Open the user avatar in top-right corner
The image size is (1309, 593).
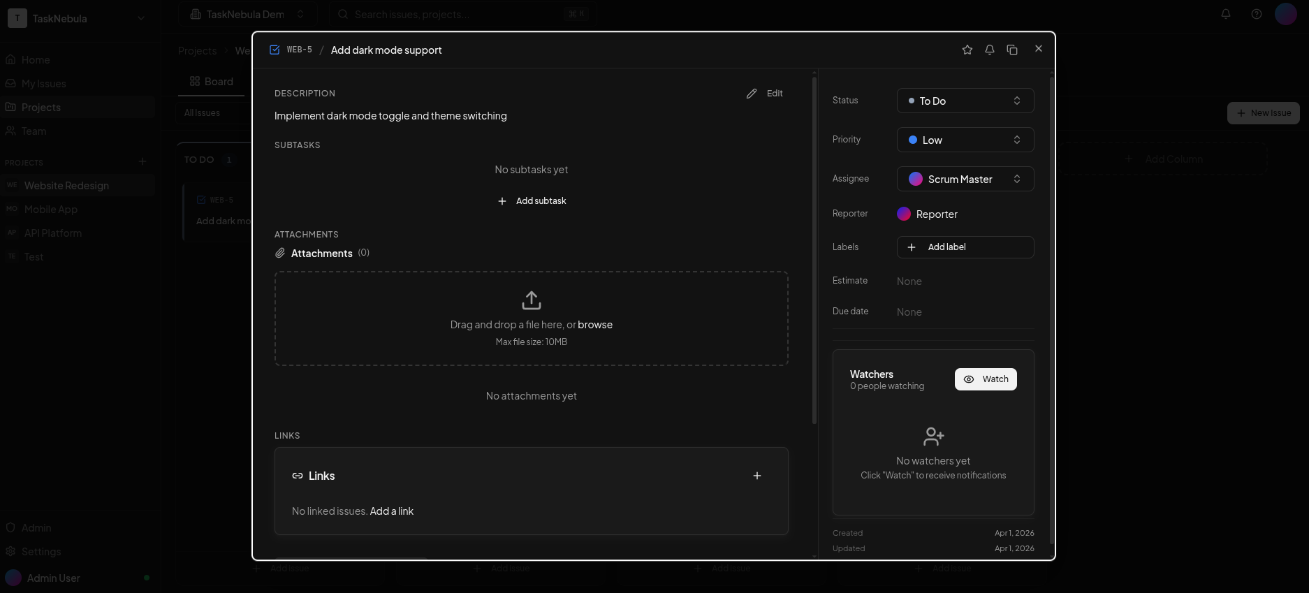1286,14
